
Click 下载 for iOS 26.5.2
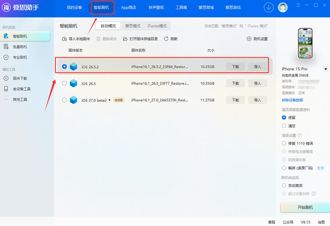pyautogui.click(x=235, y=67)
